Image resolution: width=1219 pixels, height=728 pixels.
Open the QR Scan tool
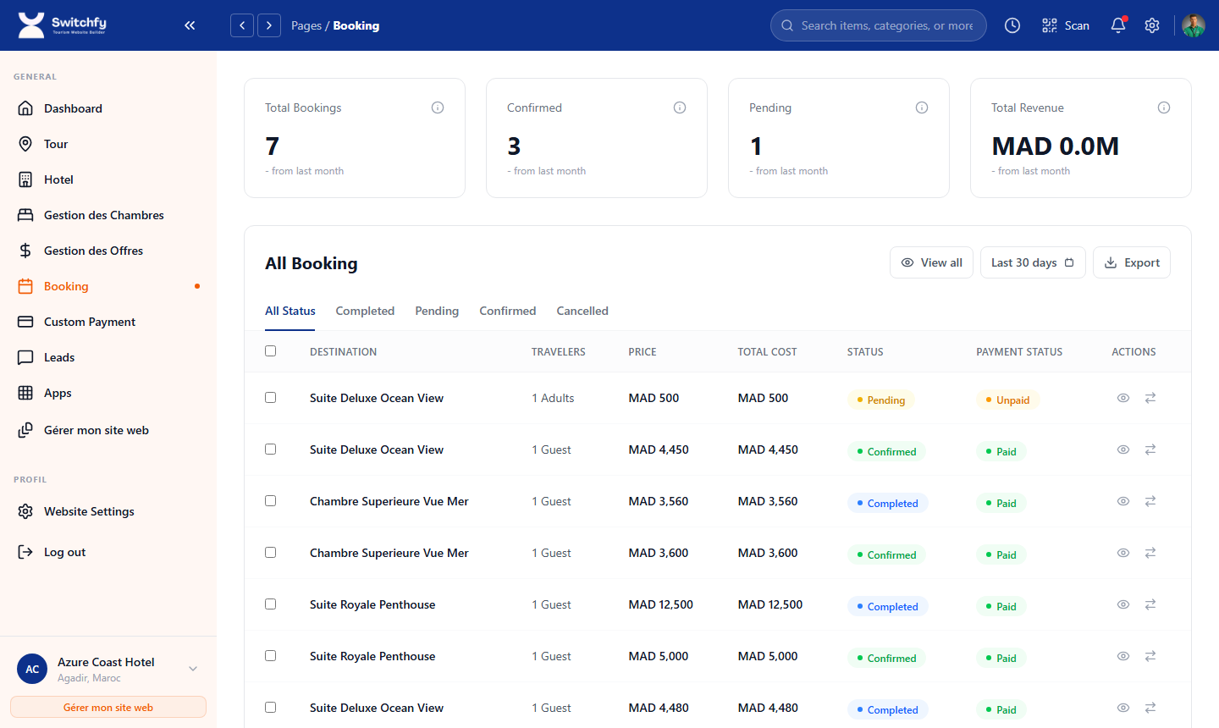pyautogui.click(x=1066, y=25)
